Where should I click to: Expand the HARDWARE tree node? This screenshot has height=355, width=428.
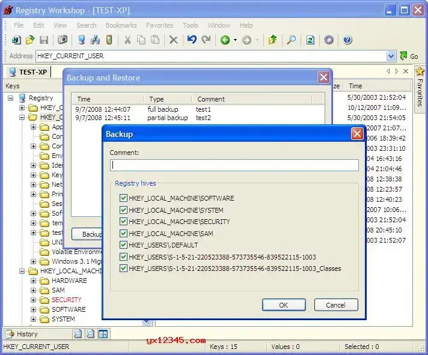tap(33, 281)
